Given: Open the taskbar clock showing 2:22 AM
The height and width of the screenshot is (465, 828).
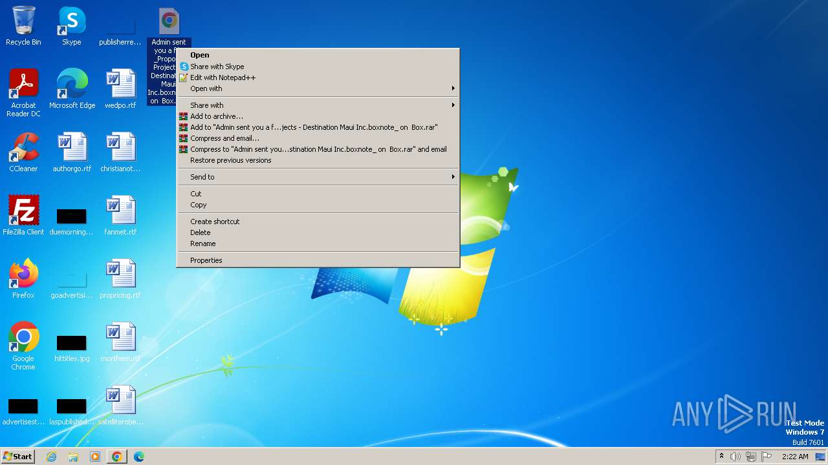Looking at the screenshot, I should (x=795, y=457).
